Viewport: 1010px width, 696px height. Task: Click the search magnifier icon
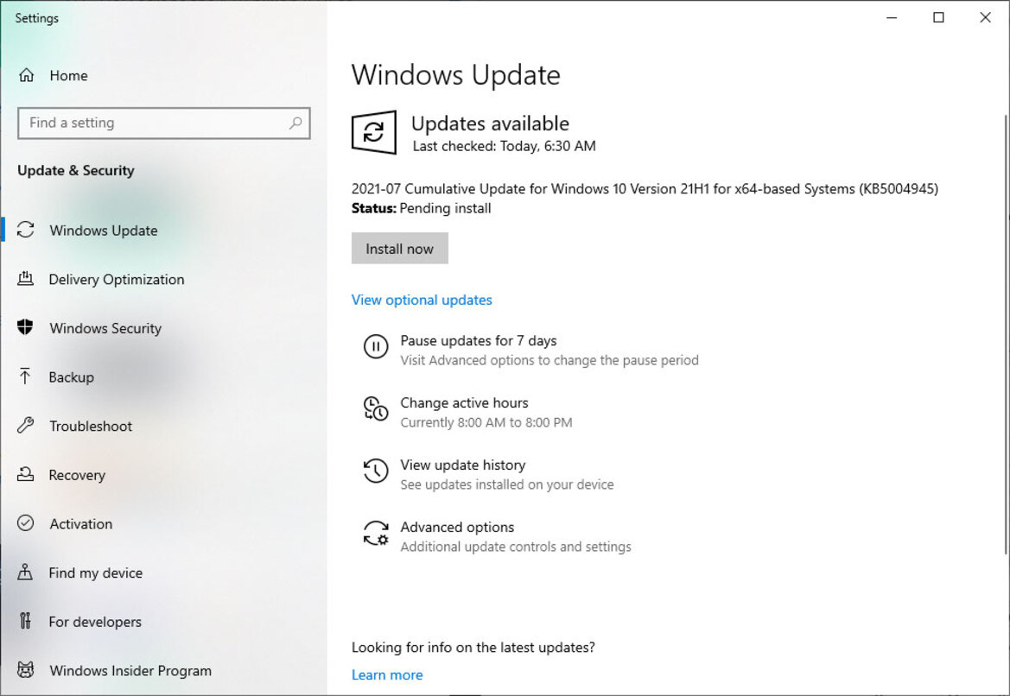295,123
